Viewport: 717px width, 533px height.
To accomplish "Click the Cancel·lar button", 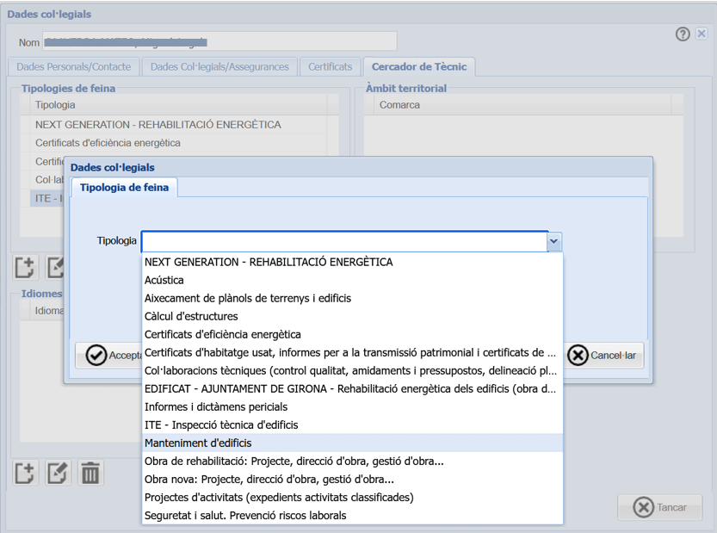I will tap(603, 356).
